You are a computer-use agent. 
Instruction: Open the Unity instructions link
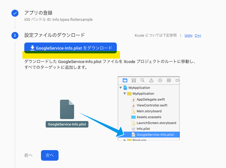click(188, 35)
